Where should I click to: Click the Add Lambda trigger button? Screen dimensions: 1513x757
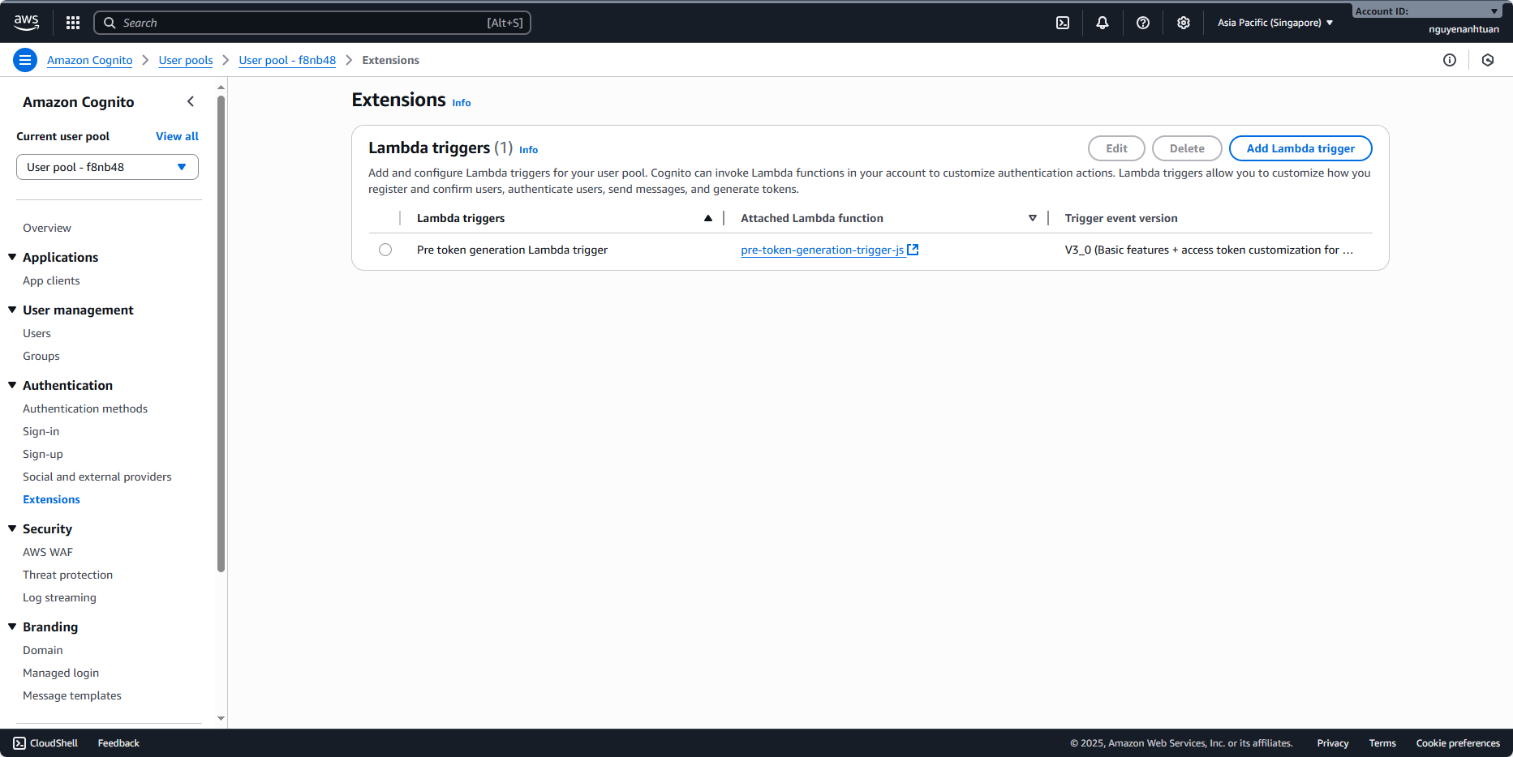(x=1300, y=148)
